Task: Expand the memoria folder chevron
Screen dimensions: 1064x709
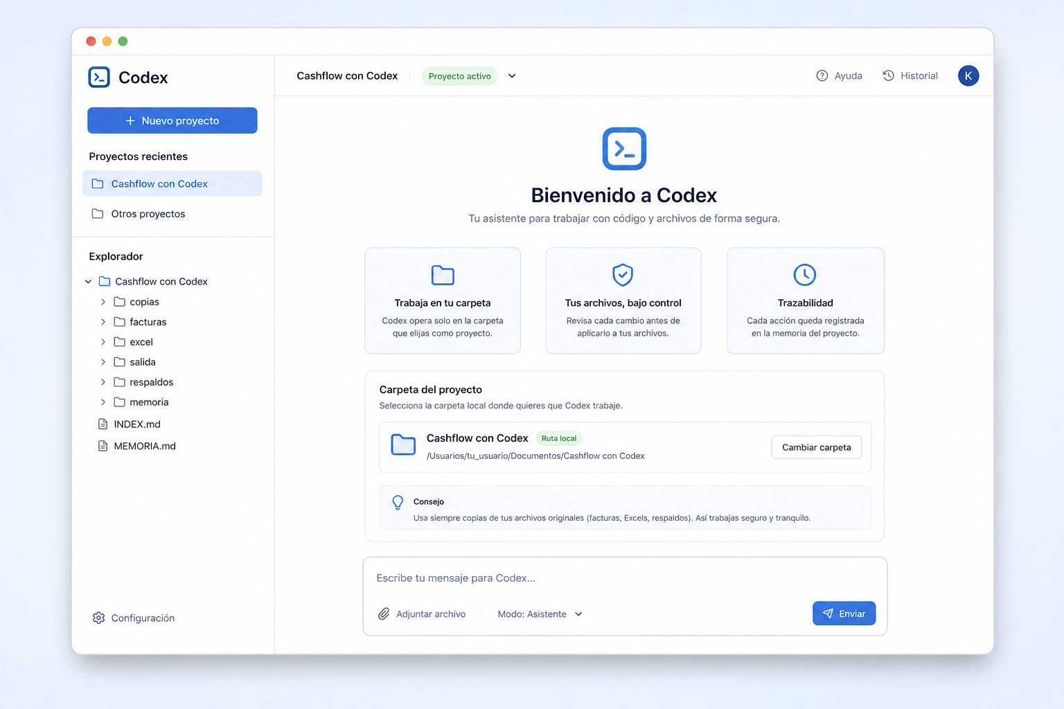Action: [x=103, y=402]
